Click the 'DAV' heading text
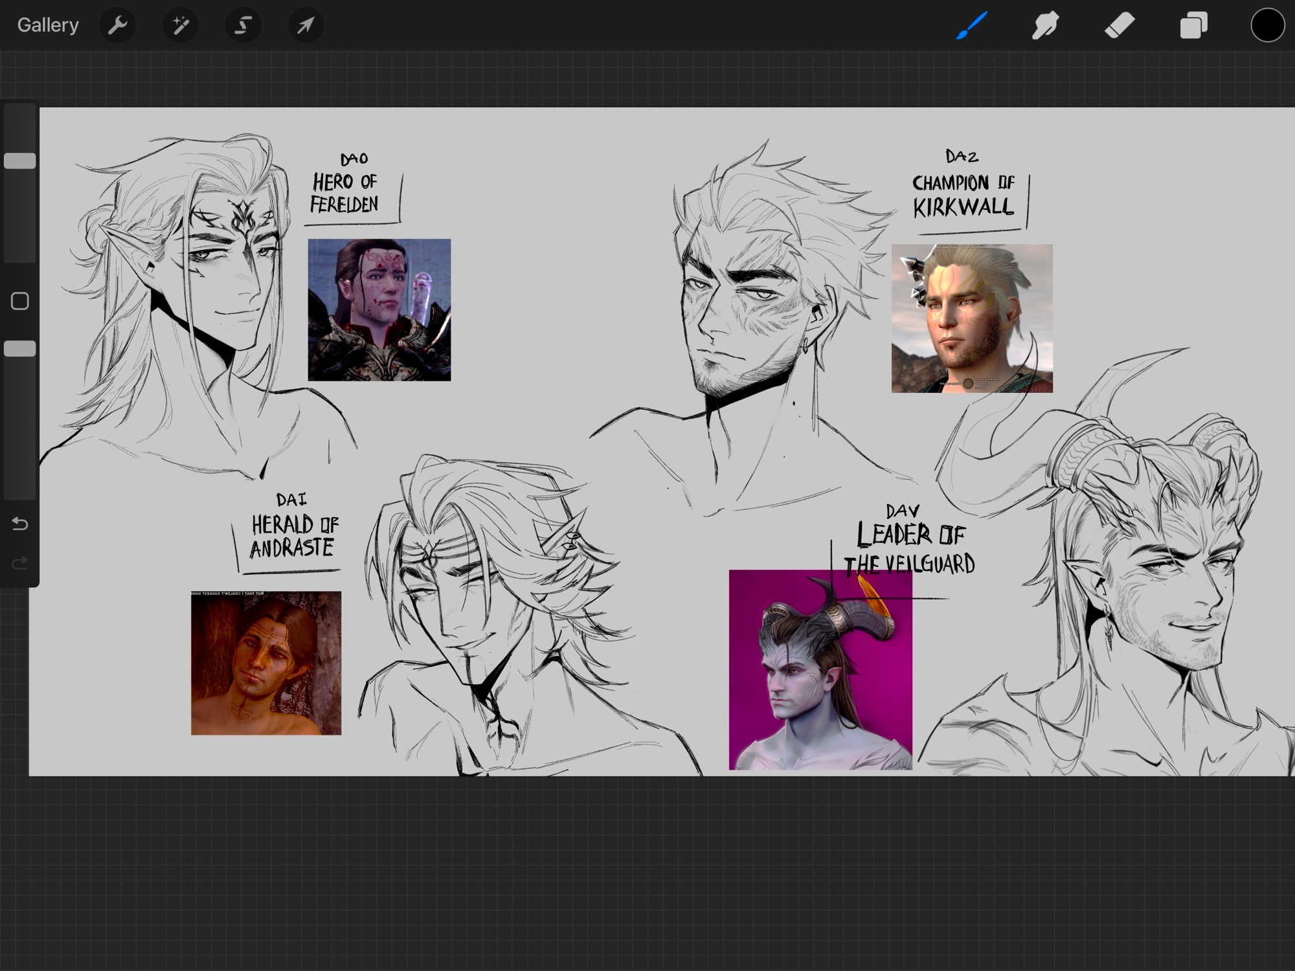Image resolution: width=1295 pixels, height=971 pixels. tap(903, 511)
